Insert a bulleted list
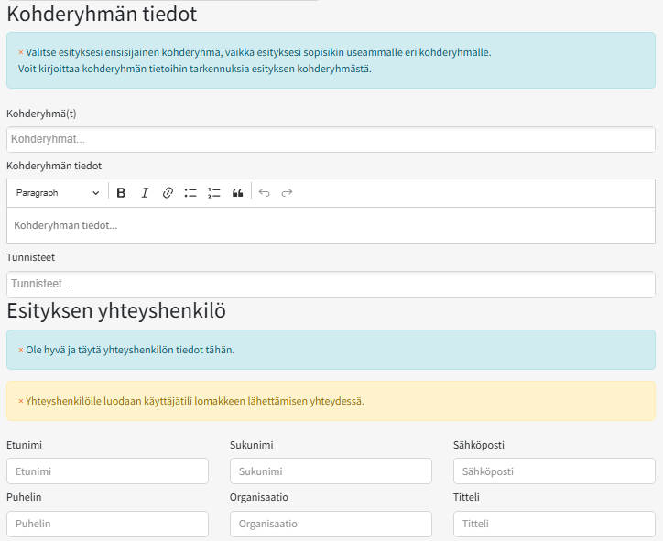 pyautogui.click(x=190, y=193)
